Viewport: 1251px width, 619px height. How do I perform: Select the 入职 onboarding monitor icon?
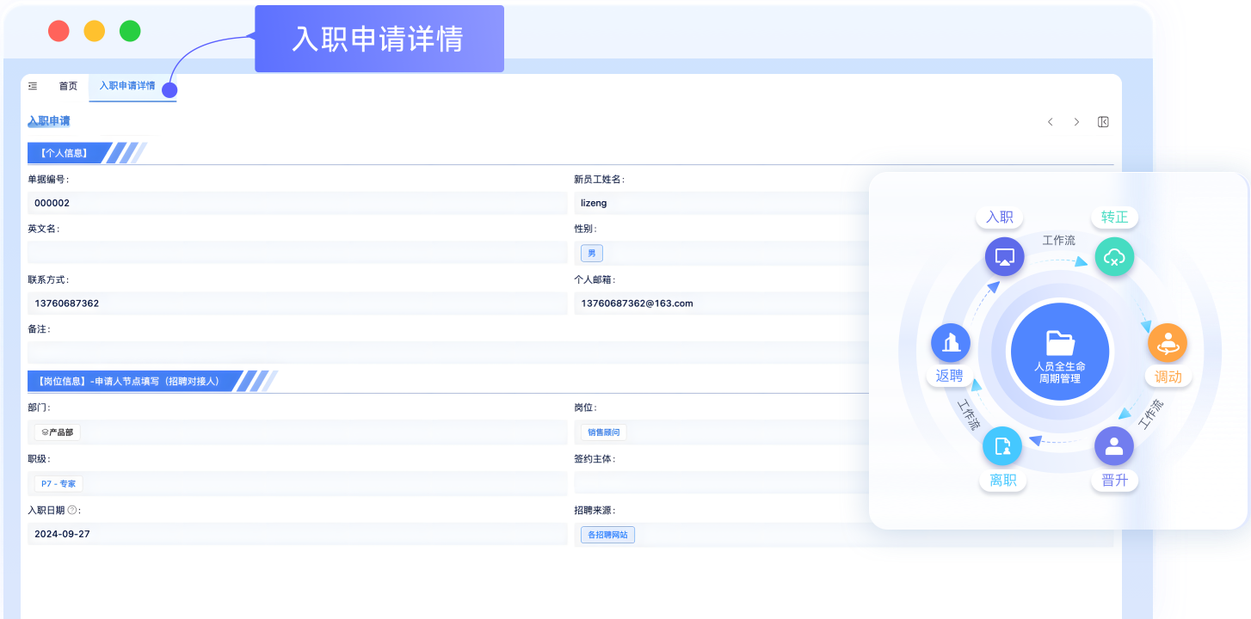pos(1004,256)
